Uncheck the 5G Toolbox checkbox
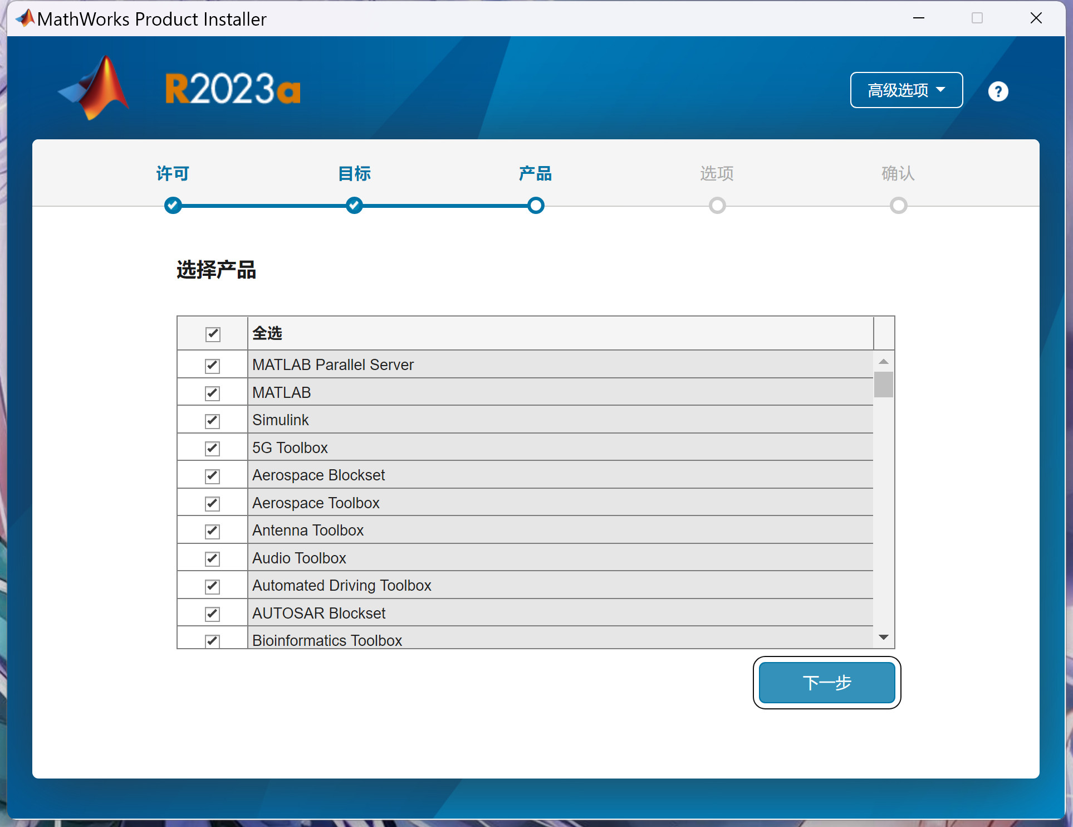Image resolution: width=1073 pixels, height=827 pixels. point(212,448)
